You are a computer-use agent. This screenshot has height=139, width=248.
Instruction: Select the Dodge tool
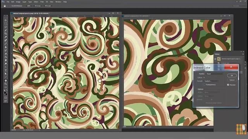pos(6,64)
